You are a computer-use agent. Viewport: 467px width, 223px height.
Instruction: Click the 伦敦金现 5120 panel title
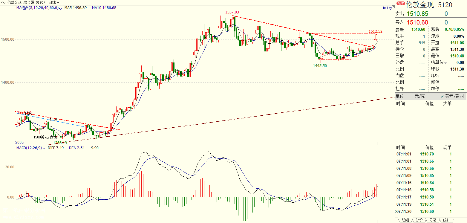point(429,4)
